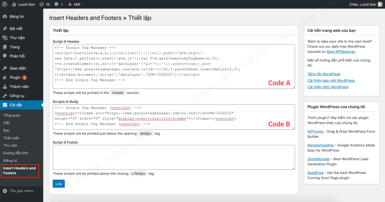Image resolution: width=385 pixels, height=202 pixels.
Task: Click the Bài viết pin icon
Action: pos(5,28)
